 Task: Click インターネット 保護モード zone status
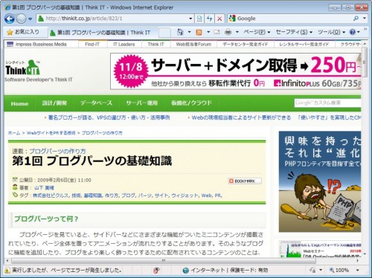(x=225, y=271)
